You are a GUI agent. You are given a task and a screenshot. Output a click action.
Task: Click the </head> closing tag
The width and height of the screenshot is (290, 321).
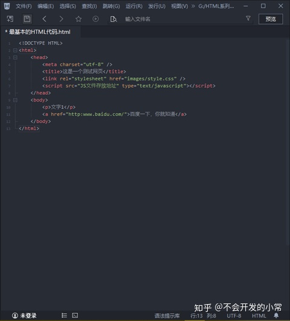[40, 93]
